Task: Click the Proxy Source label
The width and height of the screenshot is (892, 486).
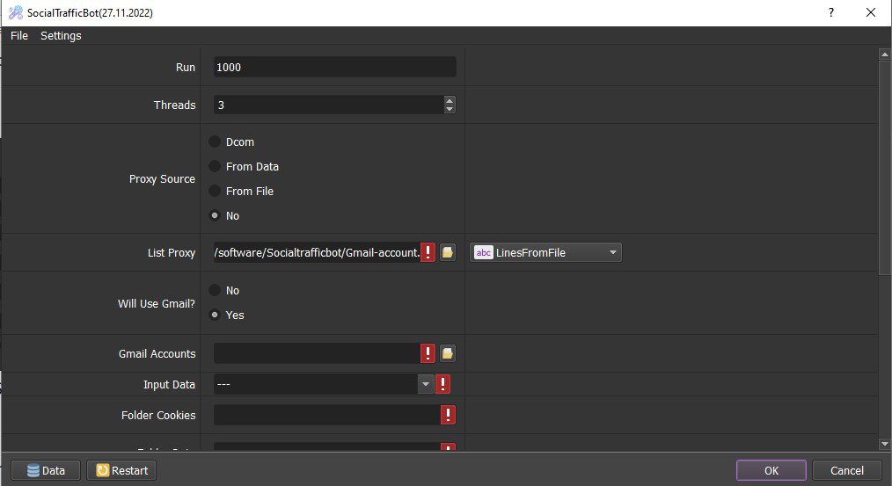Action: tap(162, 178)
